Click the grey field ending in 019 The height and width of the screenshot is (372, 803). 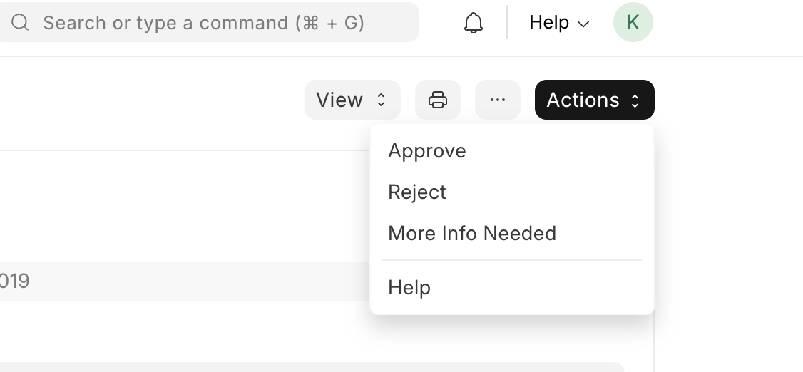[x=185, y=281]
